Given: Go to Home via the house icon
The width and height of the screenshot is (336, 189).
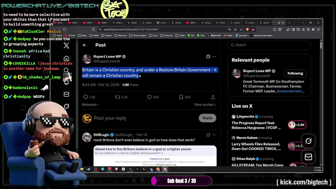Looking at the screenshot, I should click(66, 58).
